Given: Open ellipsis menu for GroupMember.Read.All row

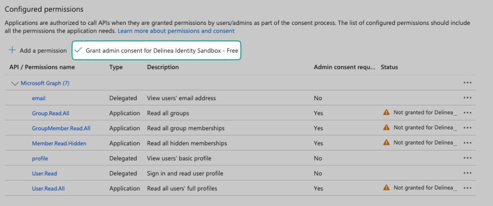Looking at the screenshot, I should point(467,128).
